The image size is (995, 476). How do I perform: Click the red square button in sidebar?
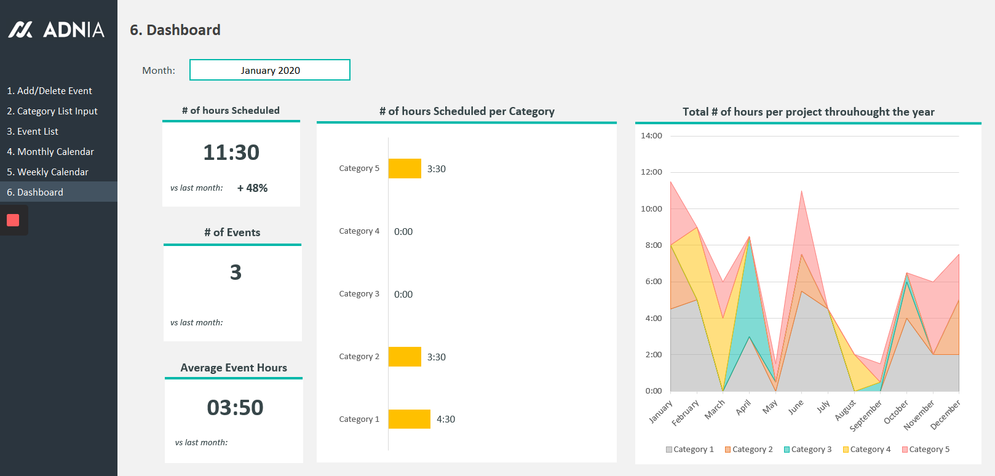pyautogui.click(x=13, y=220)
